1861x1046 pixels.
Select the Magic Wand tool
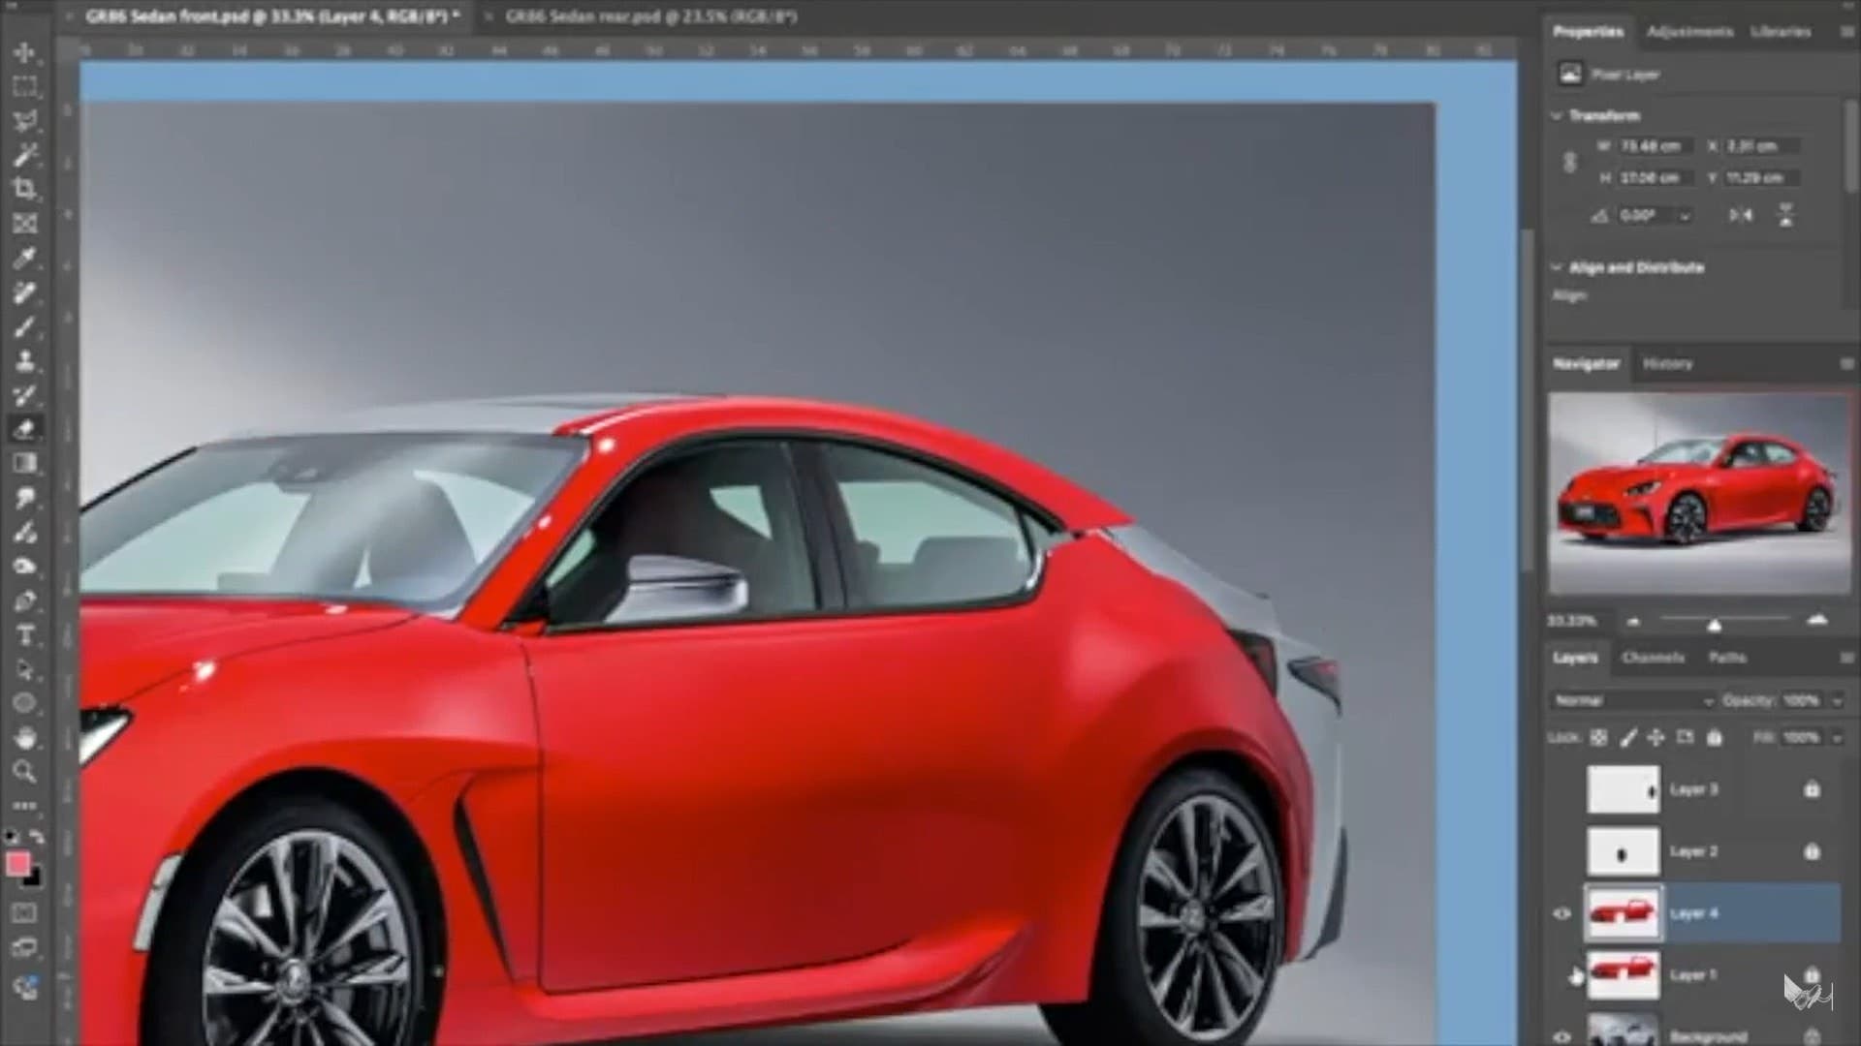coord(25,155)
